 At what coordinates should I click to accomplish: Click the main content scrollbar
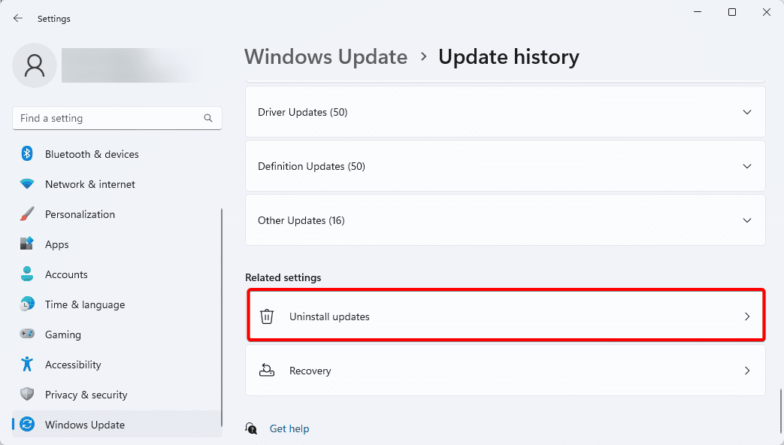click(780, 413)
